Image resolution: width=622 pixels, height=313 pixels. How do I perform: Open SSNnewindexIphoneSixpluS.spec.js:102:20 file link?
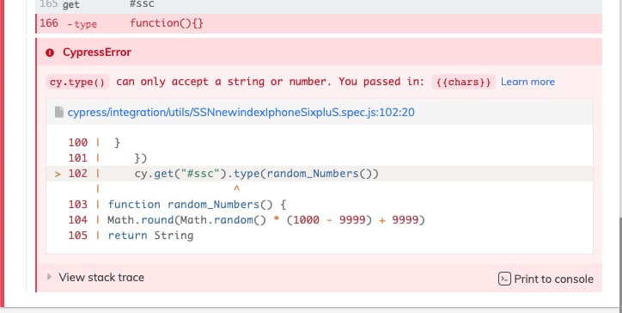click(241, 113)
